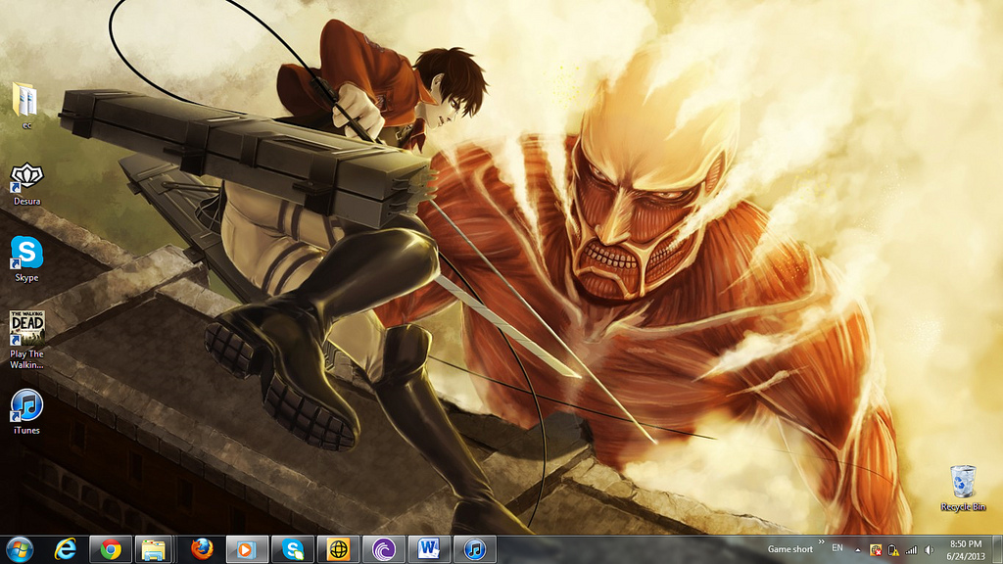The image size is (1003, 564).
Task: Launch Internet Explorer from the taskbar
Action: (66, 549)
